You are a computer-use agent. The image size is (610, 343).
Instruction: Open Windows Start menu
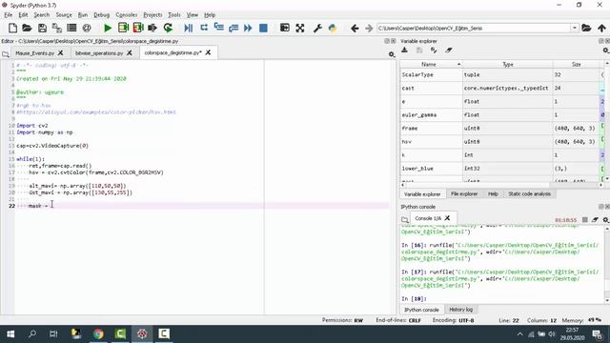10,333
